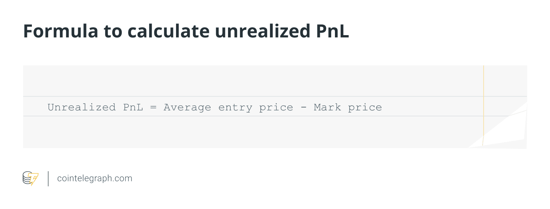Click the word "price" after "entry"

click(x=276, y=107)
